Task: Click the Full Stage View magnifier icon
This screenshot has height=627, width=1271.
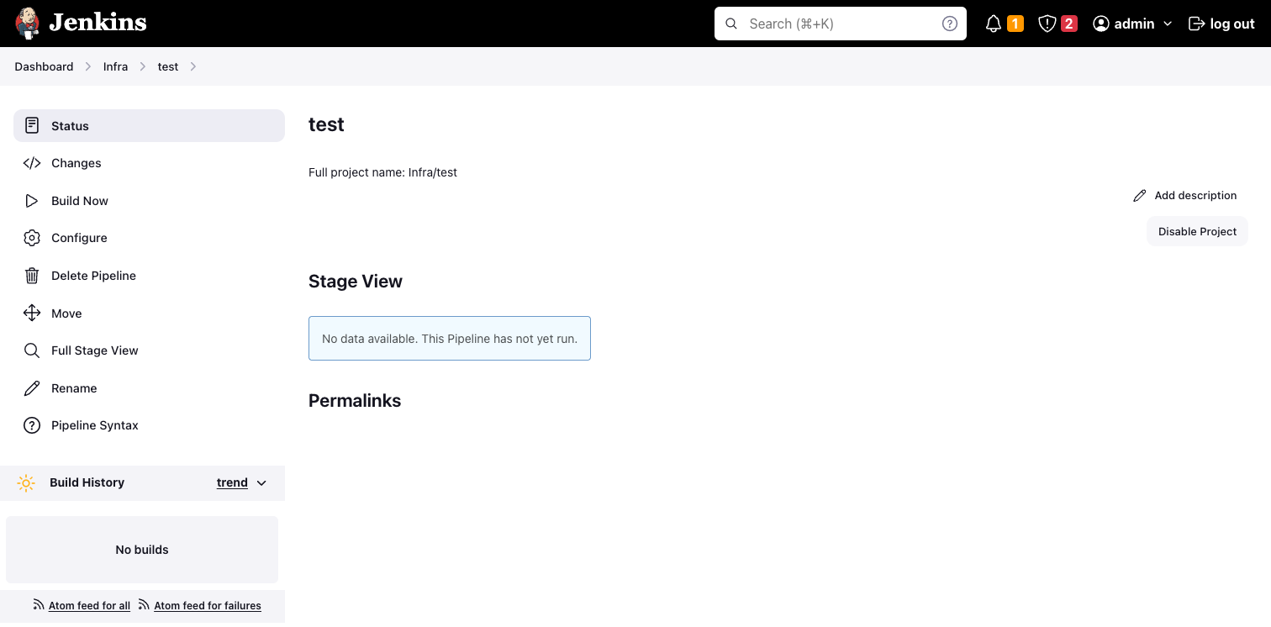Action: click(x=32, y=350)
